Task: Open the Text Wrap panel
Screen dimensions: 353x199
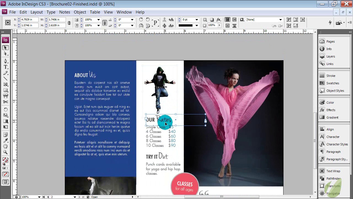Action: point(333,171)
